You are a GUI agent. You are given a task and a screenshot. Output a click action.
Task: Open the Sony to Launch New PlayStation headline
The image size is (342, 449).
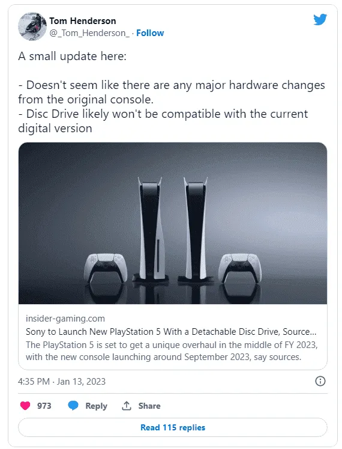pos(171,332)
